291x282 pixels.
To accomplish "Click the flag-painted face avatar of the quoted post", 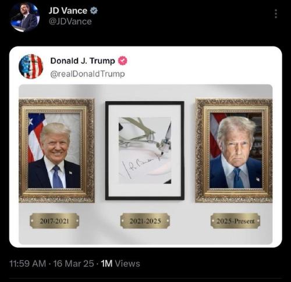I will [x=31, y=66].
